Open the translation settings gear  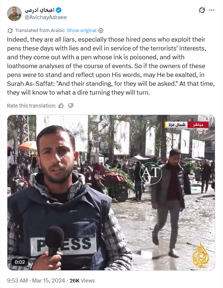click(x=101, y=31)
